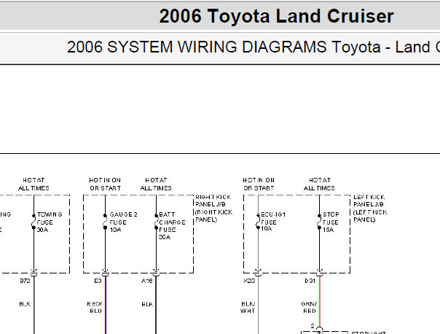The width and height of the screenshot is (440, 334).
Task: Select "HOT IN ON OR START" above ECU-IG1 fuse
Action: [259, 184]
